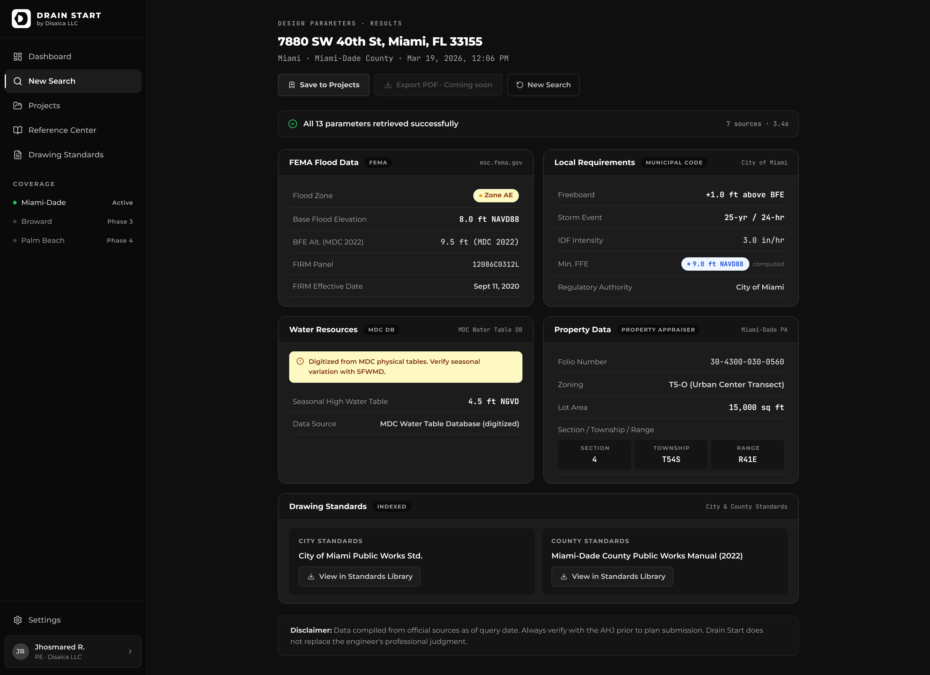Open the Reference Center book icon
Screen dimensions: 930x675
click(18, 130)
